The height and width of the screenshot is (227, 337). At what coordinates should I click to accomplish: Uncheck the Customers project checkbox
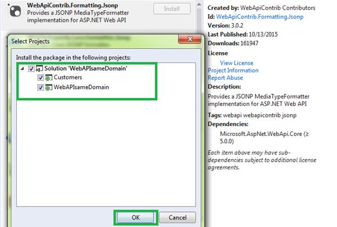coord(41,78)
